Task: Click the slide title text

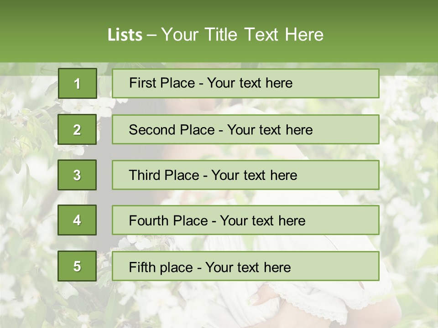Action: [x=216, y=35]
